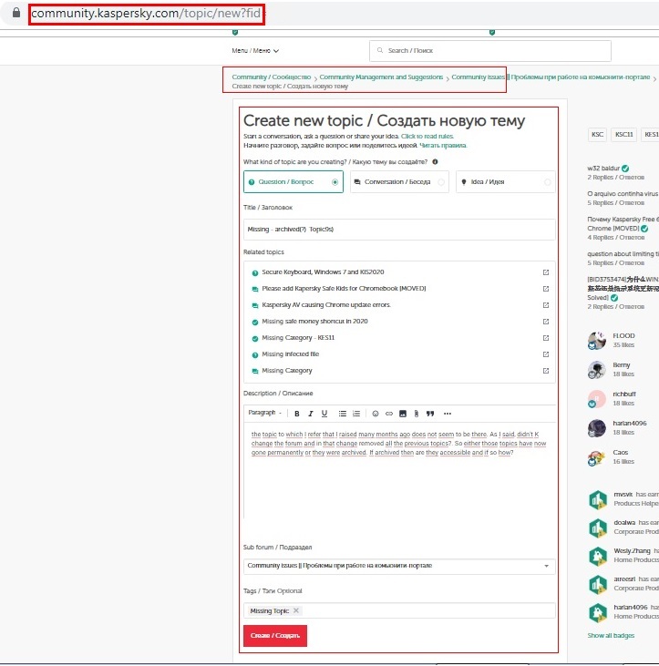Open 'question about limiting' topic

tap(623, 254)
